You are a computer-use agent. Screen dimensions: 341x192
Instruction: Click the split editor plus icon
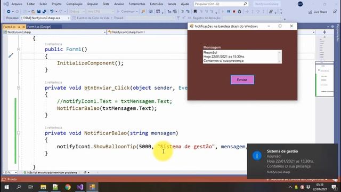324,32
